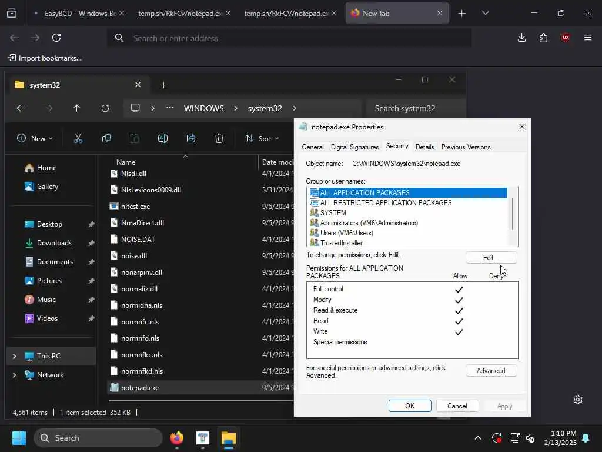Click the Cut icon in Explorer toolbar

click(78, 138)
